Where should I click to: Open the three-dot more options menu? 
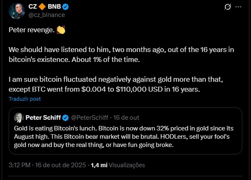click(239, 7)
